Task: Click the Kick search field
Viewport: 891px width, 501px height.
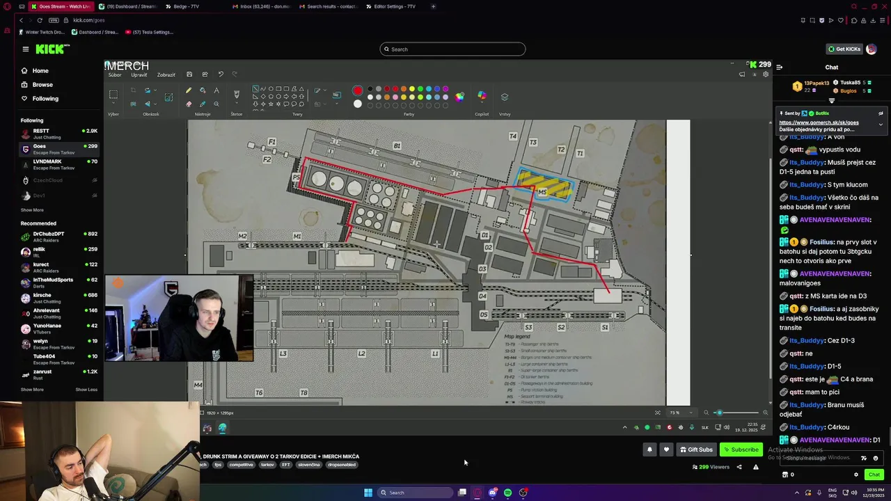Action: [452, 49]
